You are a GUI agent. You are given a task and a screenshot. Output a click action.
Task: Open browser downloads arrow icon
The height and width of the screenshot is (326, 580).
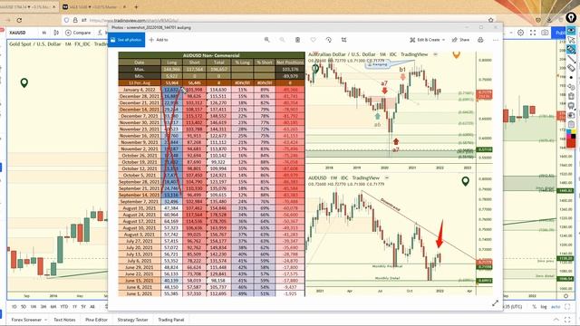(549, 20)
